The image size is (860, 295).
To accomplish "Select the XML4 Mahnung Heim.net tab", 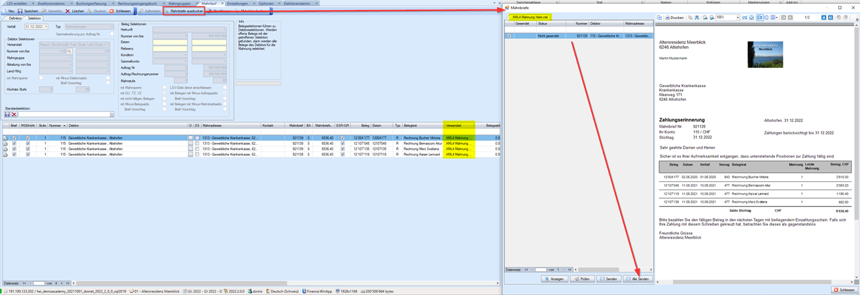I will click(530, 17).
